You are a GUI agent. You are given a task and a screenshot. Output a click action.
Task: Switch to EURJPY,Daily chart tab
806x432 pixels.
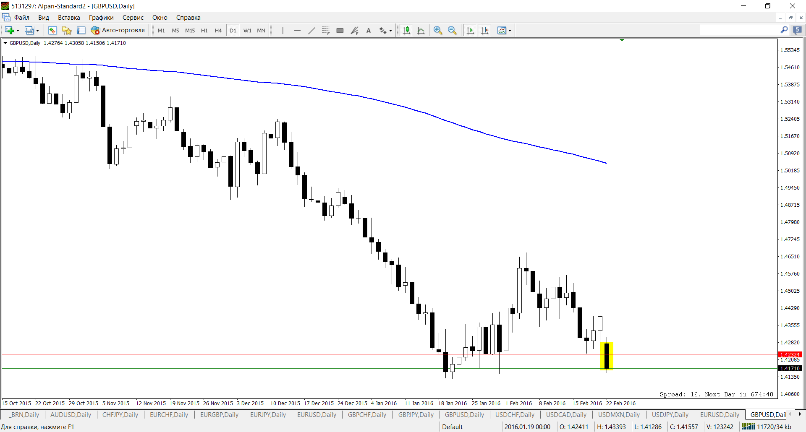(x=268, y=415)
